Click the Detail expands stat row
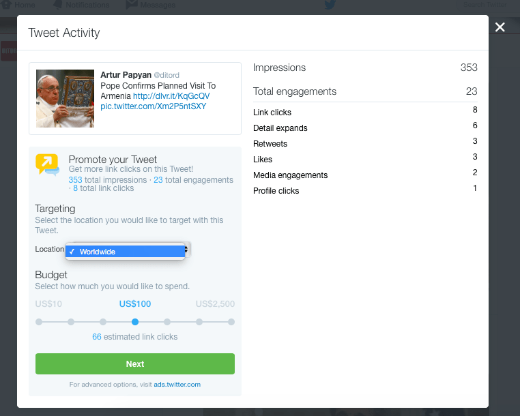The height and width of the screenshot is (416, 520). tap(365, 128)
